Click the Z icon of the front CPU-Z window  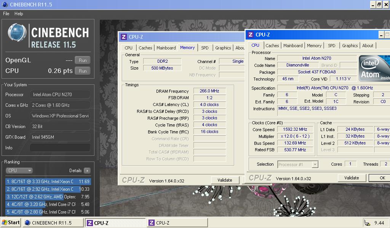click(251, 35)
